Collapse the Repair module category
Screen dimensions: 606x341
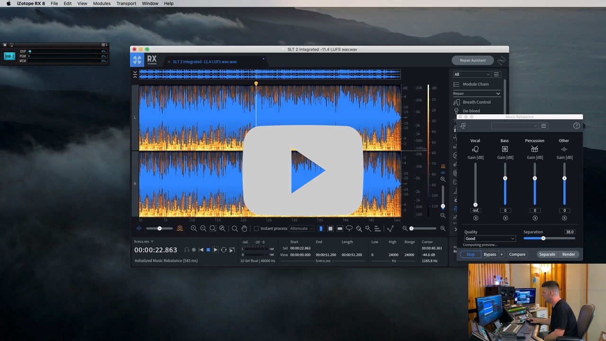click(498, 94)
